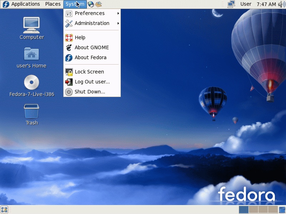Choose About GNOME
This screenshot has width=286, height=214.
click(92, 47)
